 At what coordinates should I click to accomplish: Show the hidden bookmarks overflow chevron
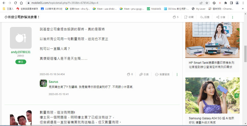243,9
